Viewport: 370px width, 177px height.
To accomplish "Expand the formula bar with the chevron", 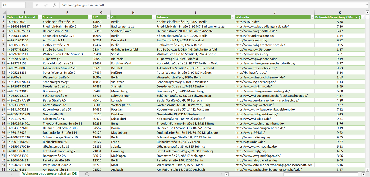I will (x=367, y=5).
